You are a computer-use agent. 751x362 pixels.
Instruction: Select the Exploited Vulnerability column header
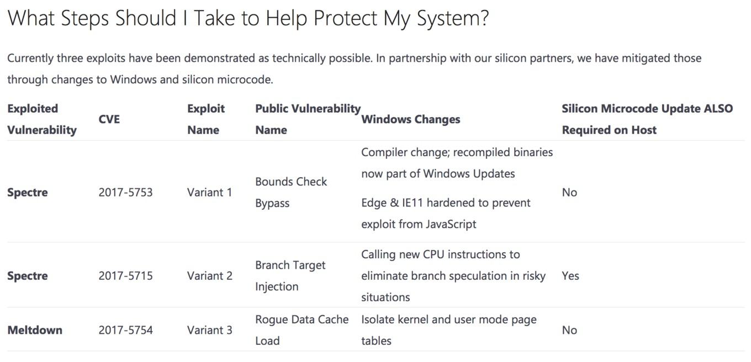coord(42,119)
